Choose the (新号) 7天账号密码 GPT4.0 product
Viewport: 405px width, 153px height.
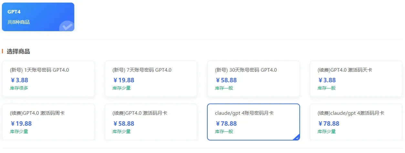(151, 79)
